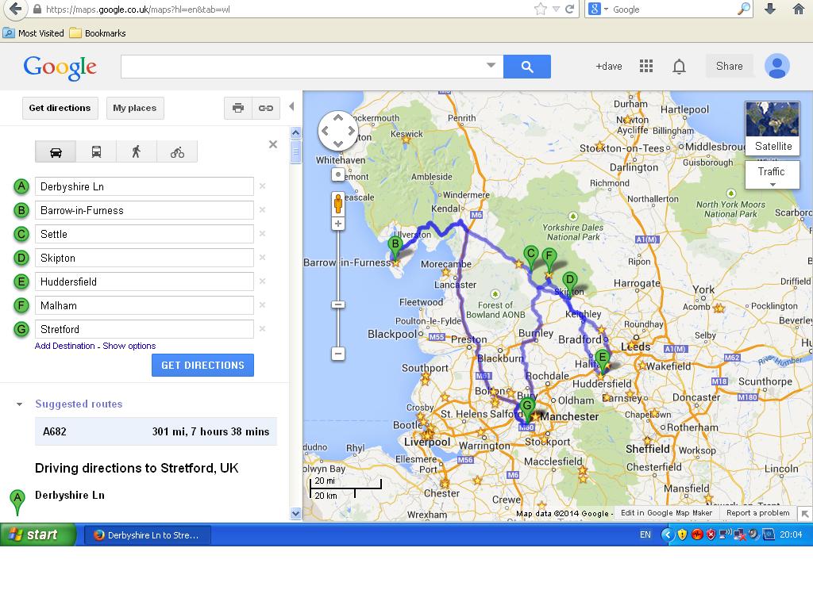Click the map zoom in plus button

(338, 224)
